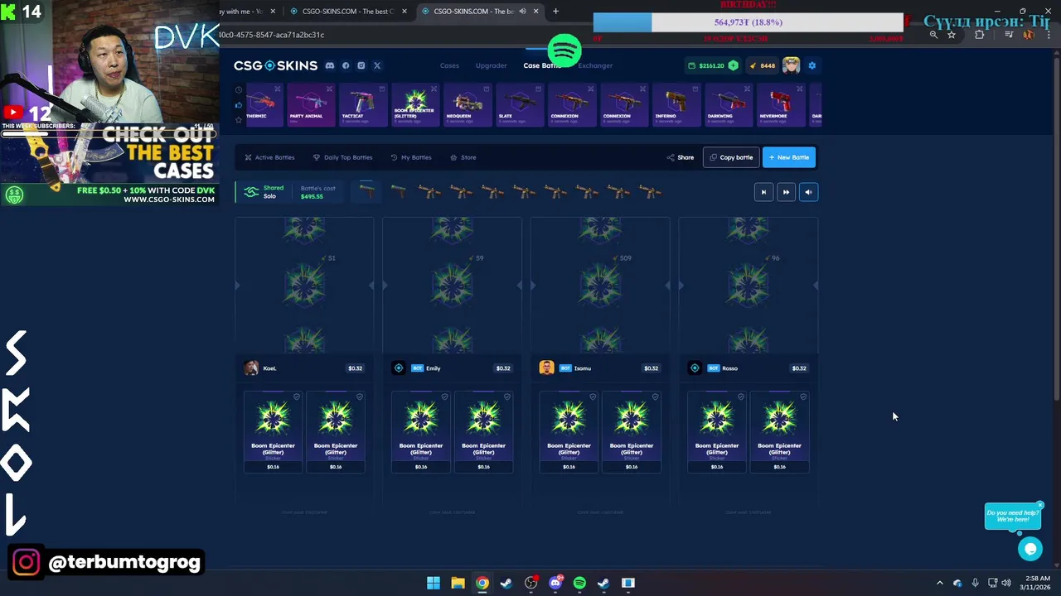Click Kael's player avatar
1061x596 pixels.
251,368
